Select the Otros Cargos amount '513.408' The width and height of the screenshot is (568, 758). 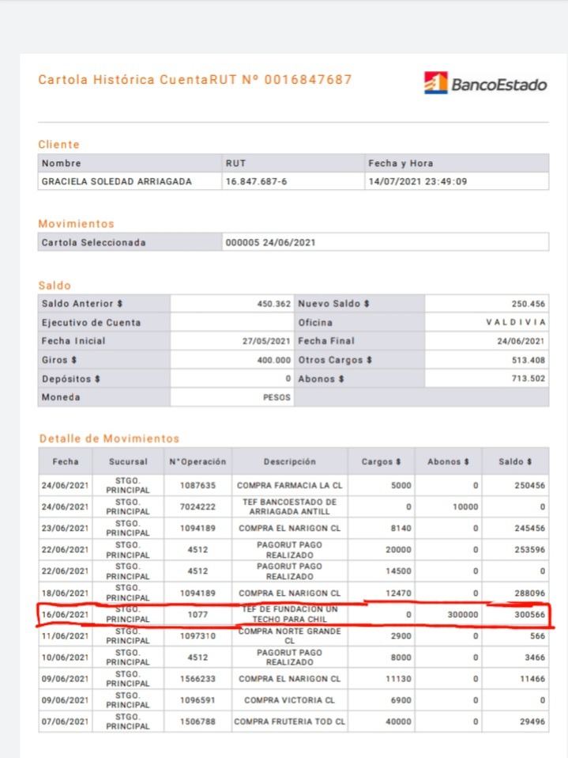coord(529,360)
